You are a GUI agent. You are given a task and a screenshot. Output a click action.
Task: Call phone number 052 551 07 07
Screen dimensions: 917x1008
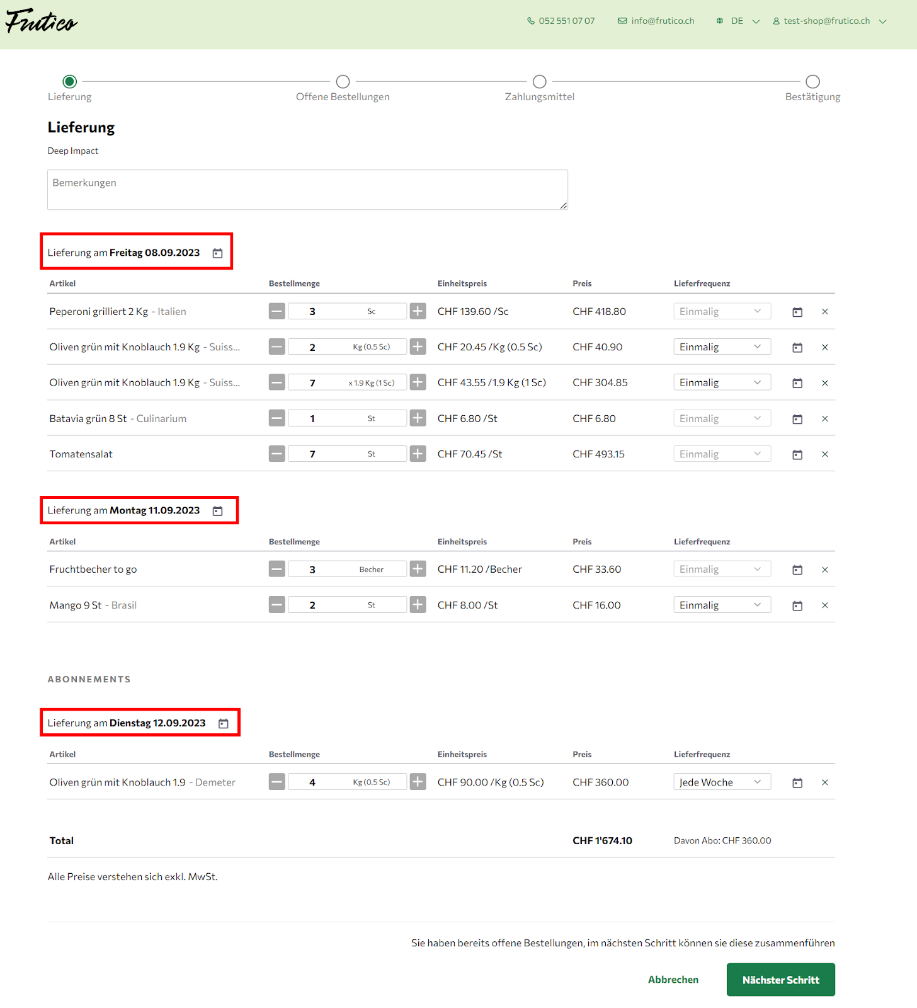[561, 21]
